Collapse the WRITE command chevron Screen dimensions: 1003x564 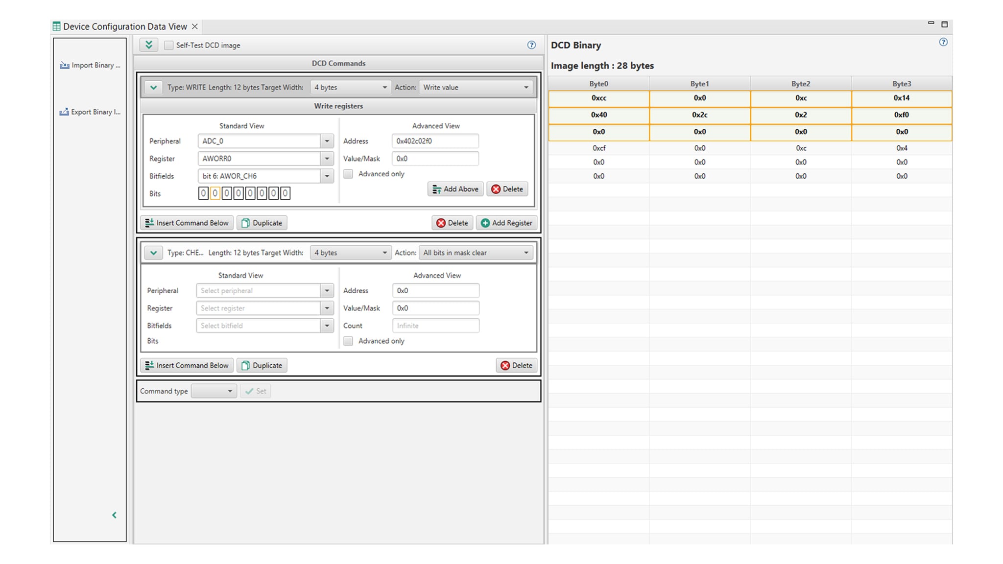(x=154, y=88)
